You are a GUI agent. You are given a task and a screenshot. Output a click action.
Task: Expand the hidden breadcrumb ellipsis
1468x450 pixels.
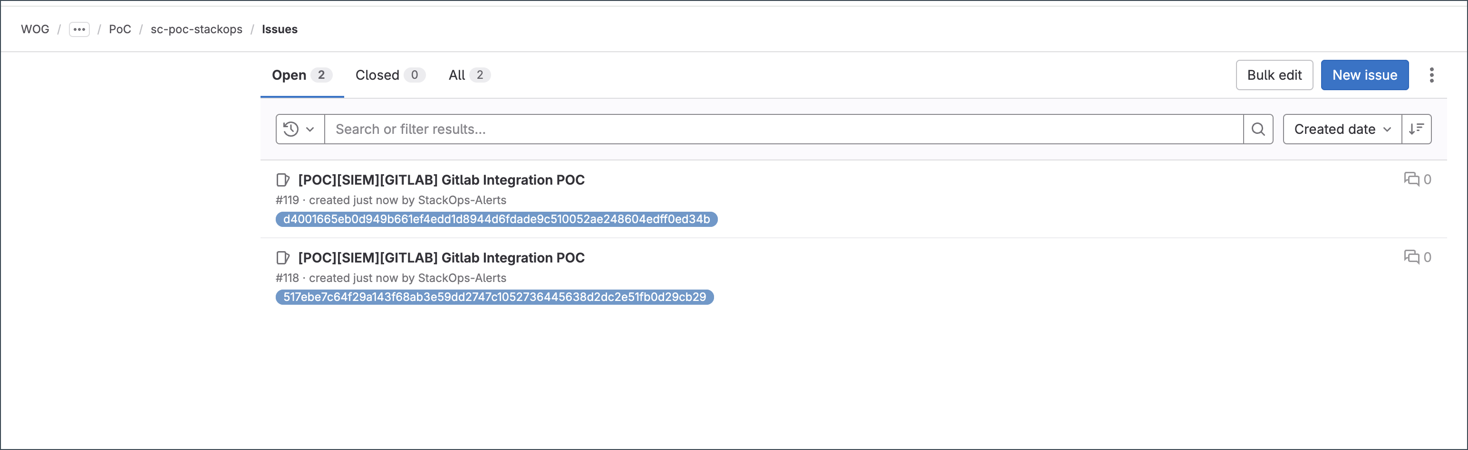pos(79,29)
